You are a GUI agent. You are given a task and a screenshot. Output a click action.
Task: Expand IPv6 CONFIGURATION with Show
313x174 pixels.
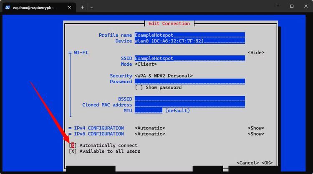pyautogui.click(x=256, y=134)
